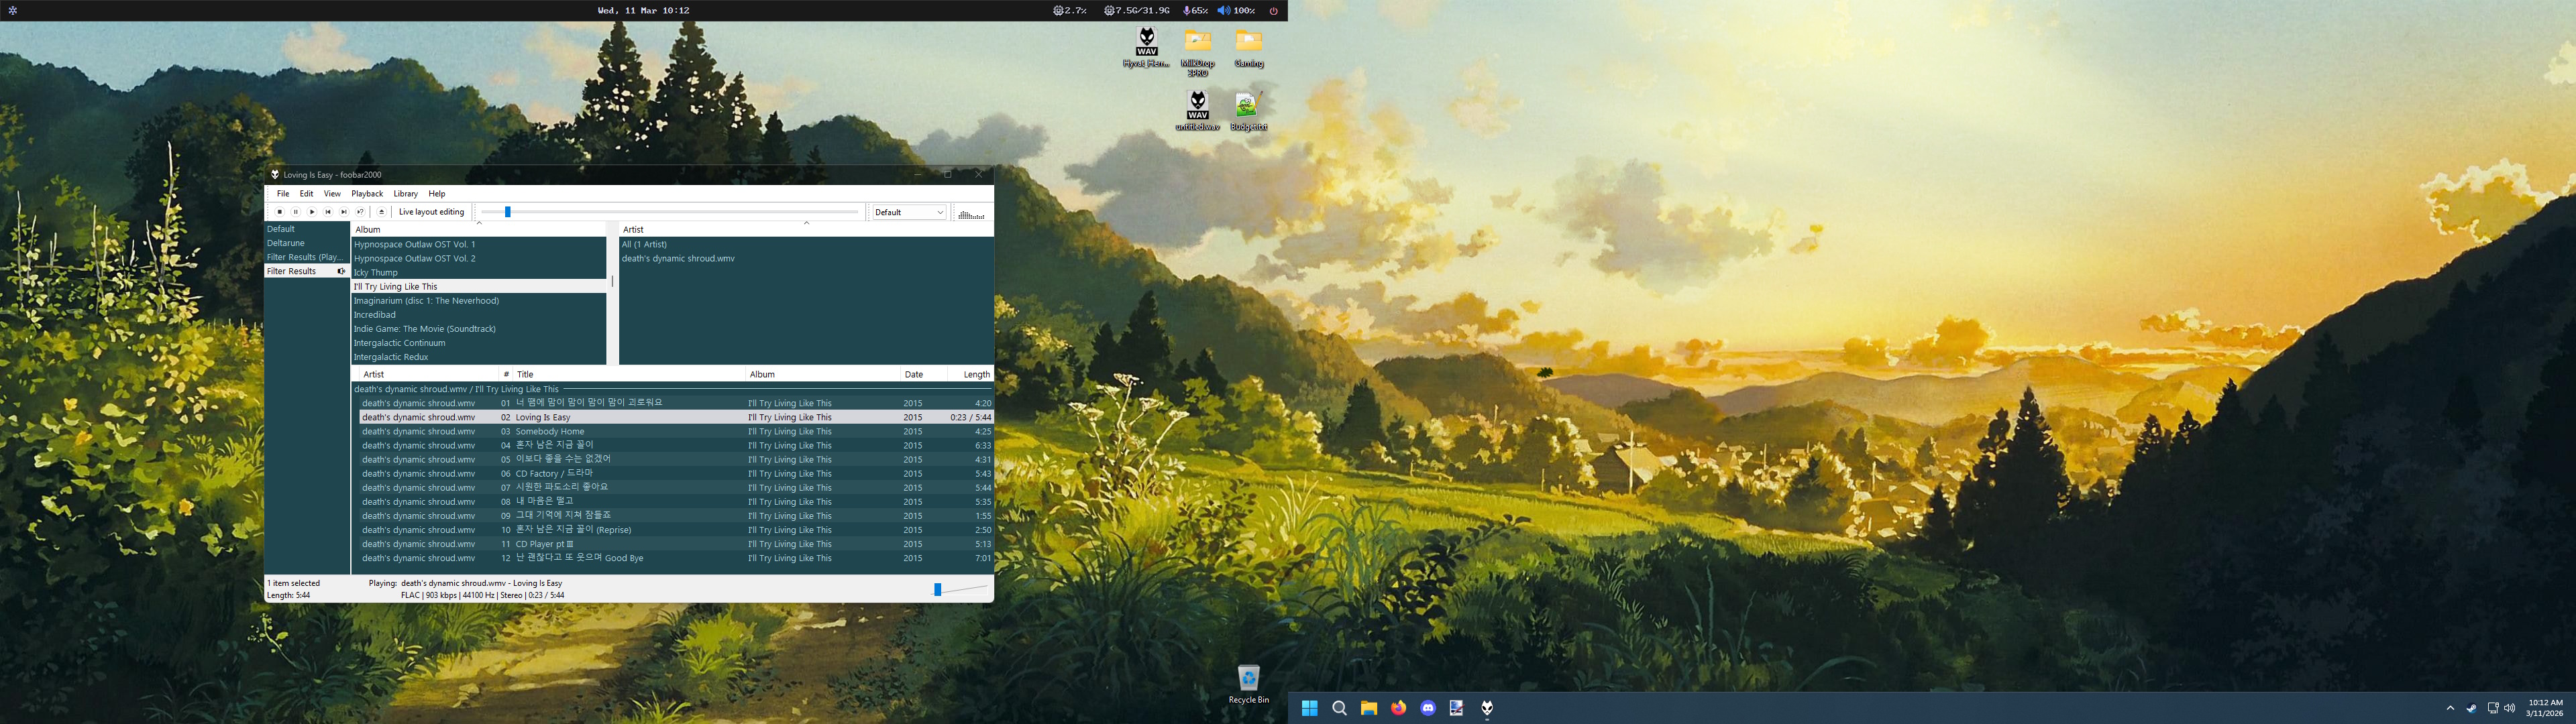Image resolution: width=2576 pixels, height=724 pixels.
Task: Pause the current track
Action: (x=295, y=212)
